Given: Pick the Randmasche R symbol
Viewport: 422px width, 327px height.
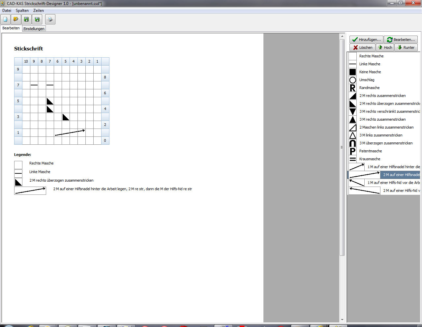Looking at the screenshot, I should tap(353, 88).
